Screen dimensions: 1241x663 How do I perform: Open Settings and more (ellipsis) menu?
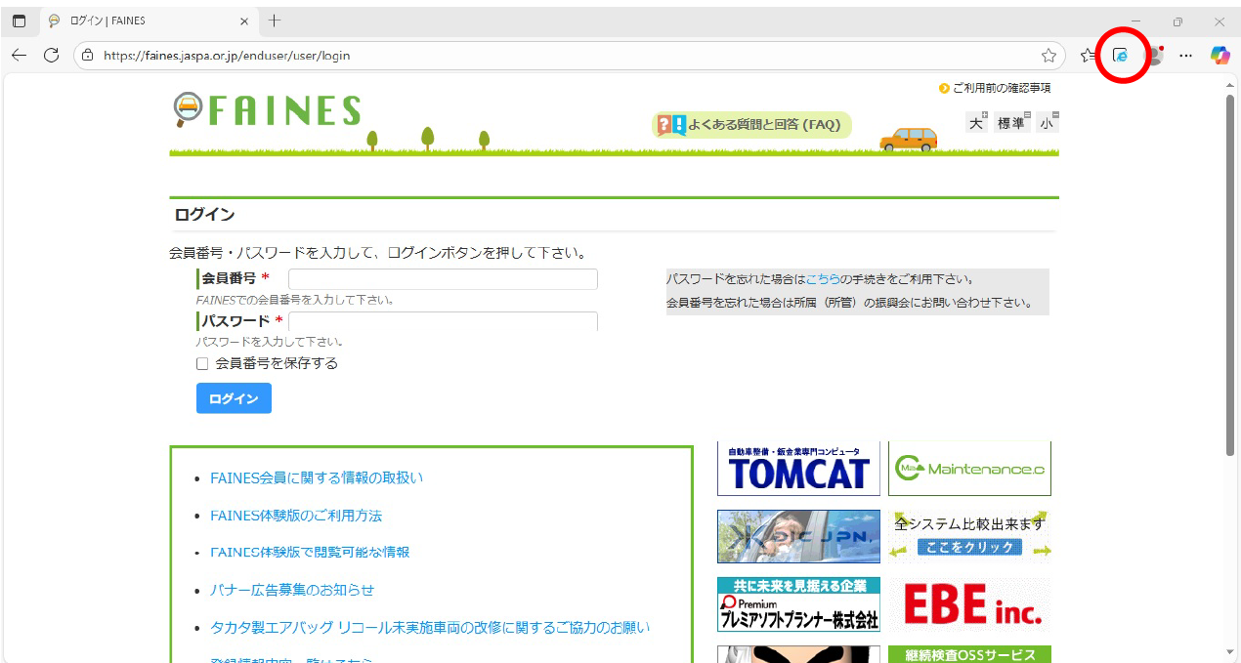(1185, 56)
